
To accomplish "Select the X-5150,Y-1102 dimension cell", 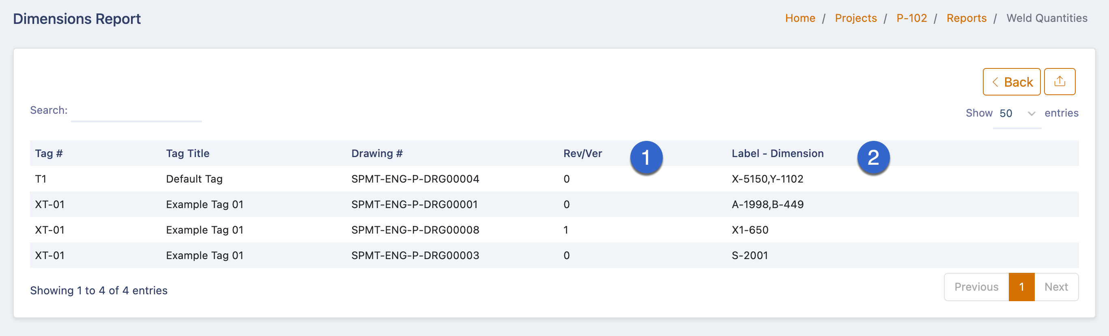I will pyautogui.click(x=767, y=179).
